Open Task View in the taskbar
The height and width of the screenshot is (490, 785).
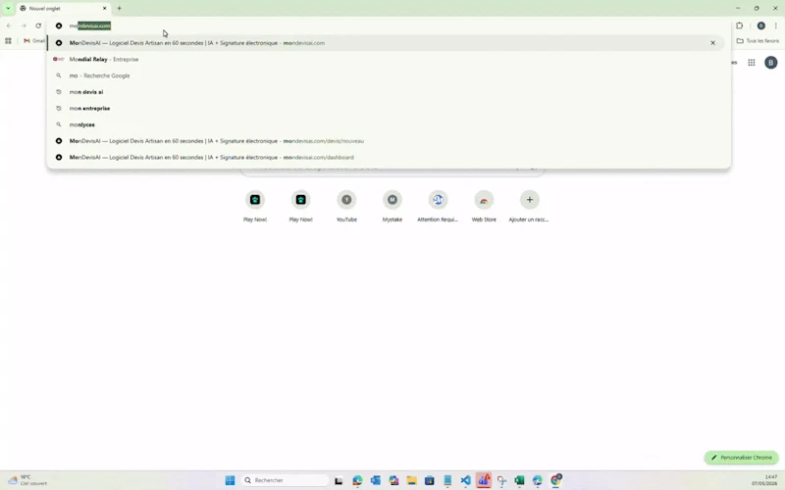(339, 480)
